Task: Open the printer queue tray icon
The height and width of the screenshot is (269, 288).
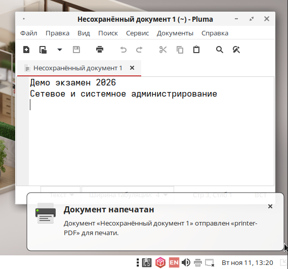Action: (x=198, y=262)
